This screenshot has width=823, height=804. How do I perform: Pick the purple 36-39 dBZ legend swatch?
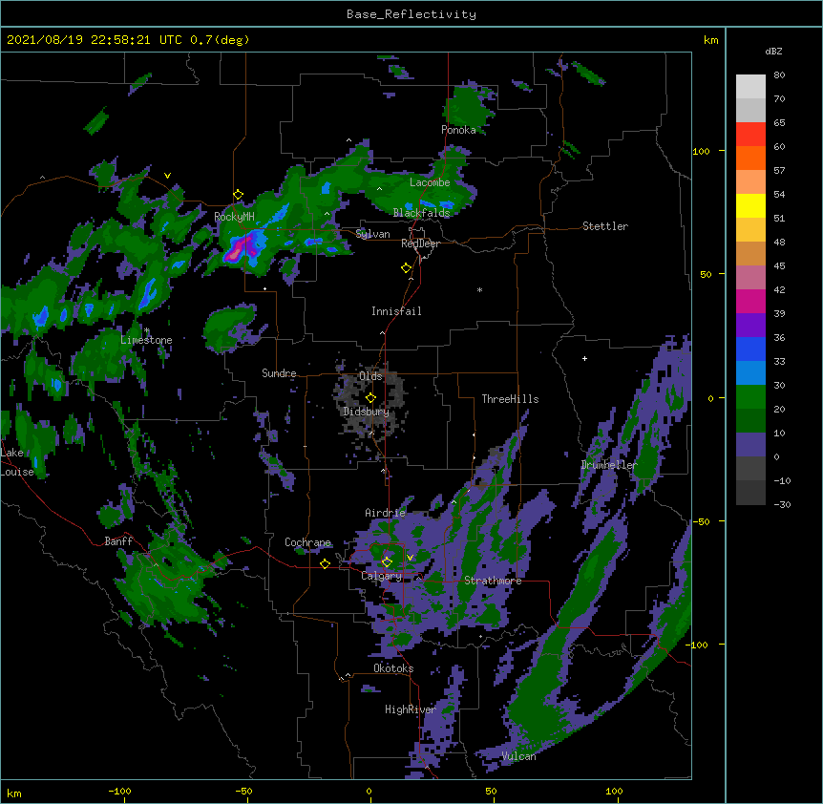click(750, 326)
